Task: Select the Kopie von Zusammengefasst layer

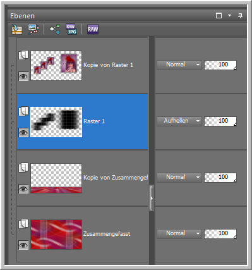Action: [x=82, y=178]
